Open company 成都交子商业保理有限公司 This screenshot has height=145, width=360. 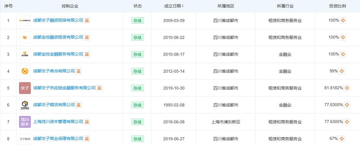pos(58,139)
